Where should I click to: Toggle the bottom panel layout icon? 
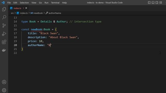click(x=153, y=3)
